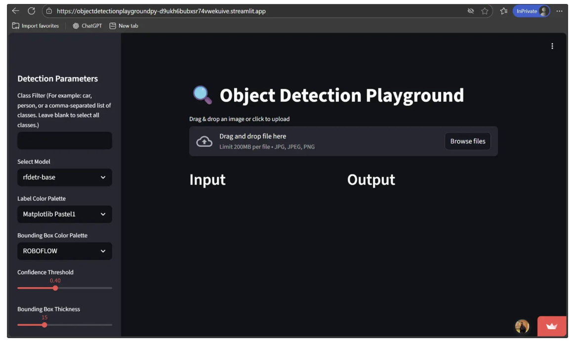Click the cloud upload icon

click(x=205, y=141)
